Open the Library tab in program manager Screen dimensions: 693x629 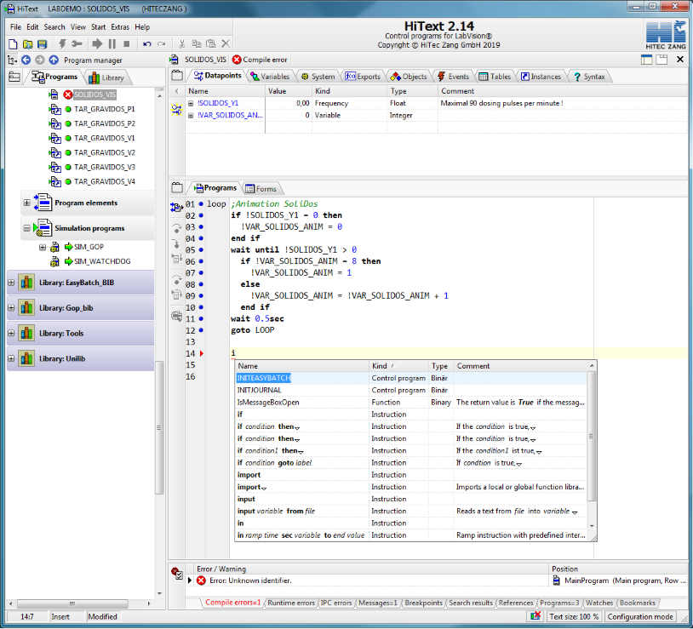point(106,77)
